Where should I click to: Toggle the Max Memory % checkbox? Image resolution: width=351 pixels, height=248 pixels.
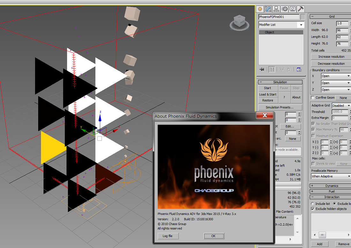click(313, 129)
